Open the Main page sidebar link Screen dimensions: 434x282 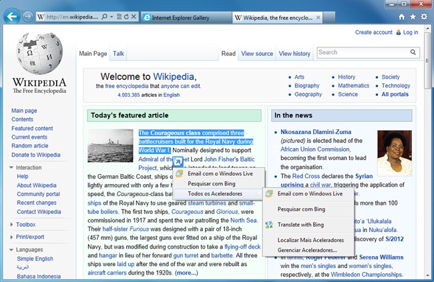24,111
